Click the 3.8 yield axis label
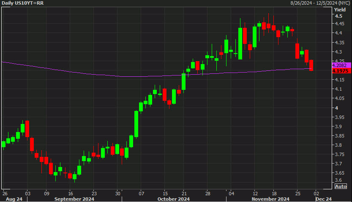The height and width of the screenshot is (202, 352). pos(338,145)
